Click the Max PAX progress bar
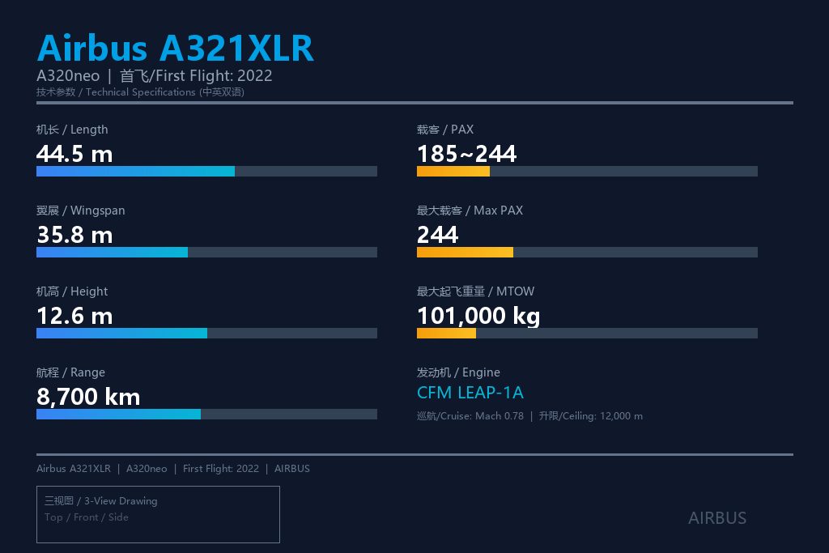Image resolution: width=829 pixels, height=553 pixels. pos(588,252)
